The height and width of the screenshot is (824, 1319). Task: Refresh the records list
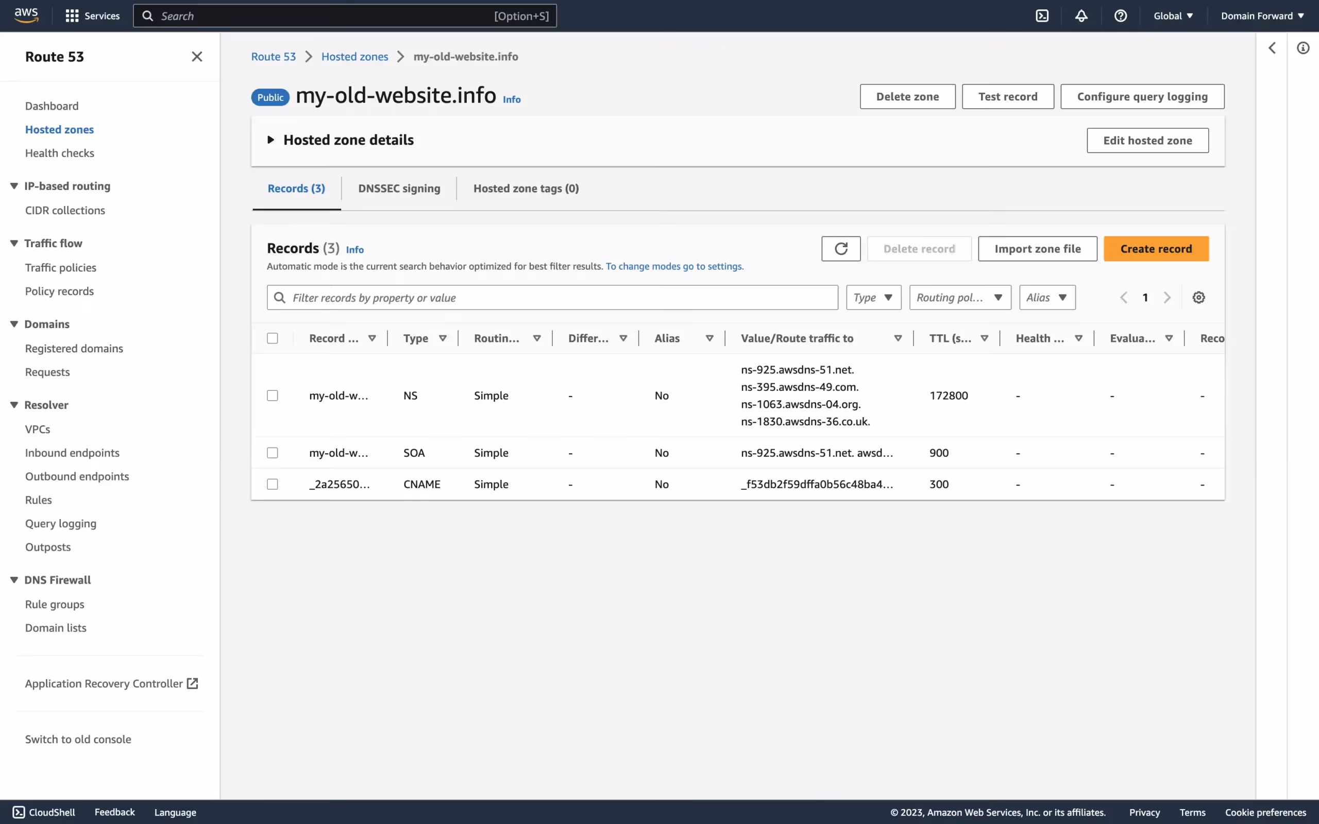pos(840,248)
